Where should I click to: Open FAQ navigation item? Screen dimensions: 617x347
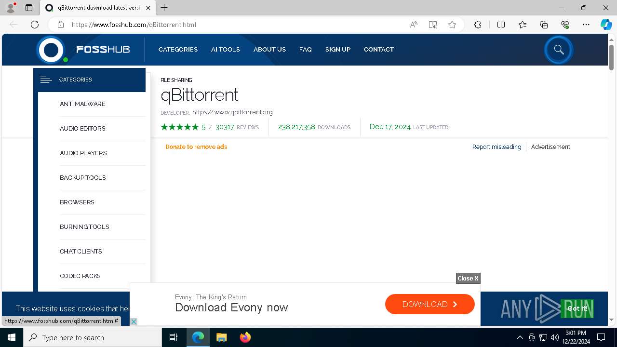pyautogui.click(x=305, y=50)
